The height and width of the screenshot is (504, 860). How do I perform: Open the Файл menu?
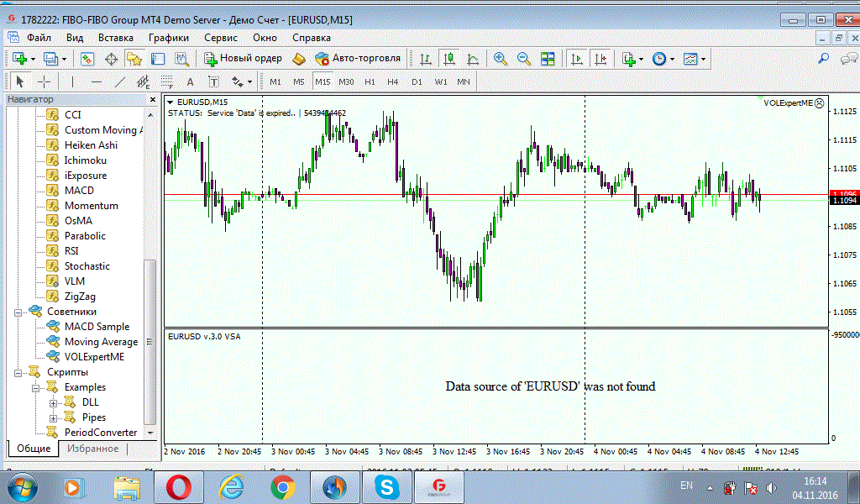(x=39, y=38)
